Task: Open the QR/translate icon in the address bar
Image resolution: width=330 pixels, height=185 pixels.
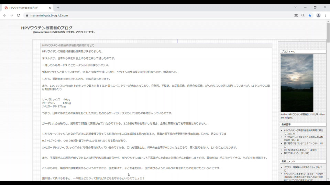Action: tap(296, 15)
